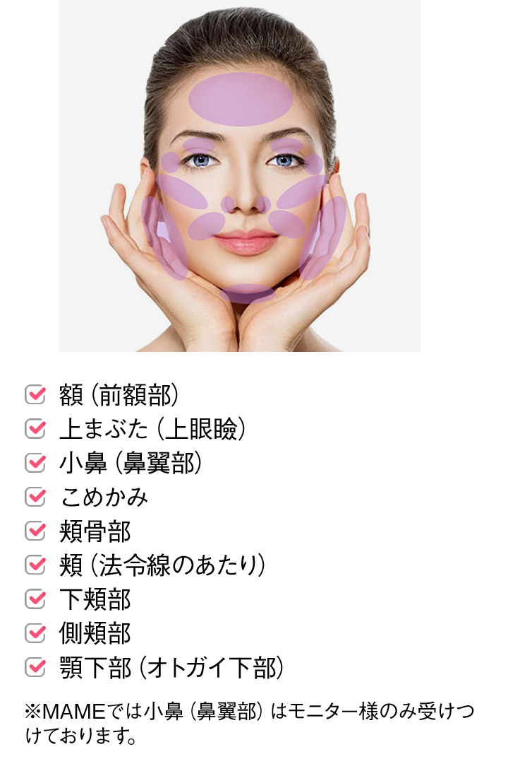Toggle the 下頬部 checkbox

[35, 599]
